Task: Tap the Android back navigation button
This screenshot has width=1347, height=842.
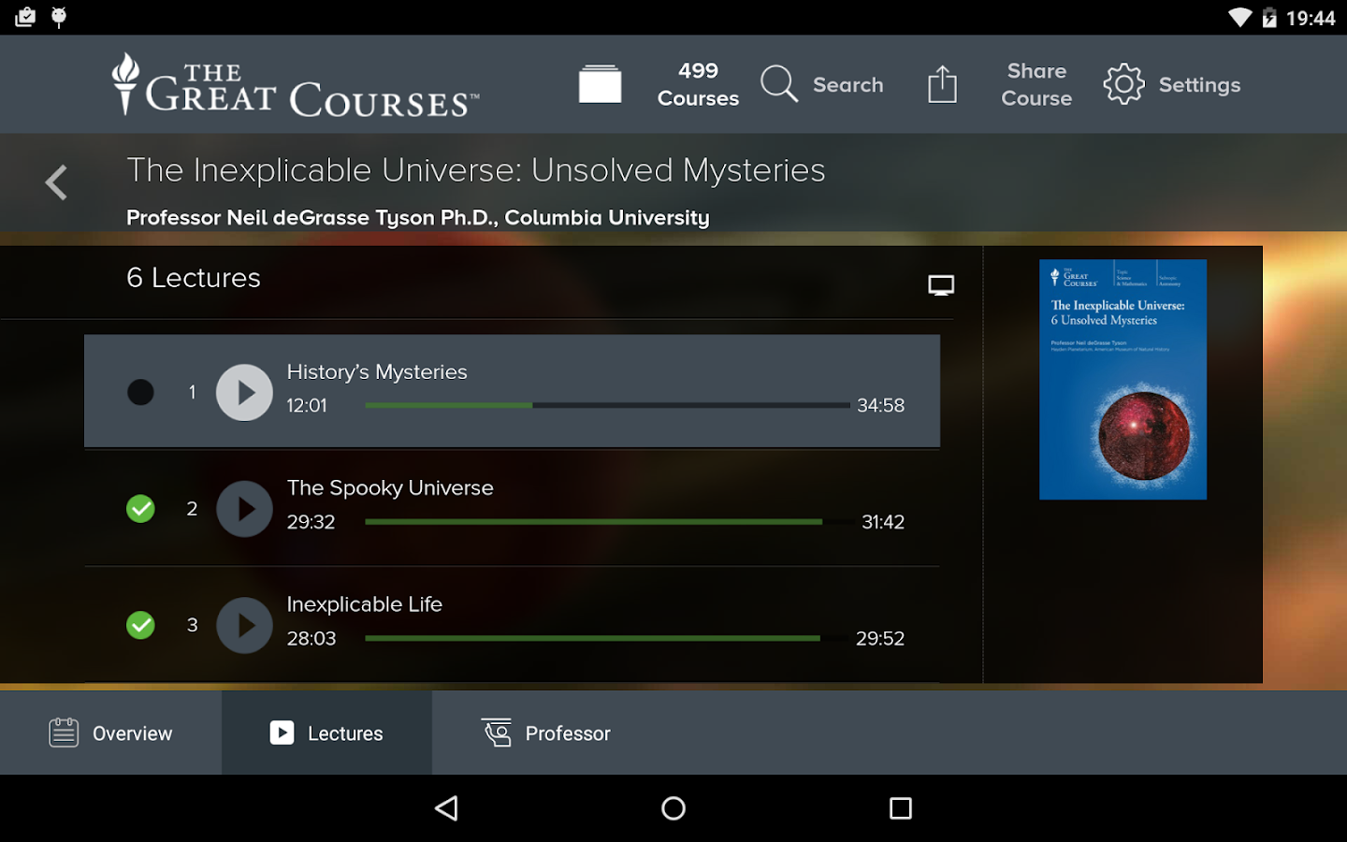Action: [x=447, y=808]
